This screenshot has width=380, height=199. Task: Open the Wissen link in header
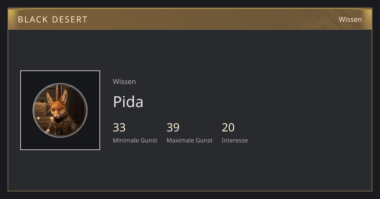point(350,19)
